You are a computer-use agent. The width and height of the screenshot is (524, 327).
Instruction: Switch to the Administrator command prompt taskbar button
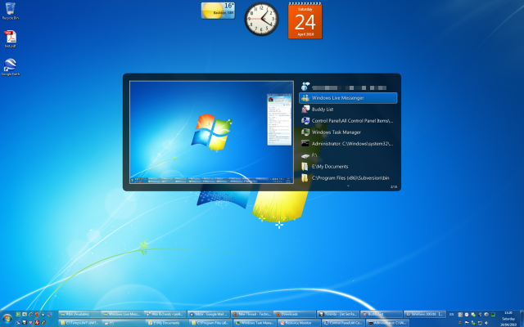387,323
